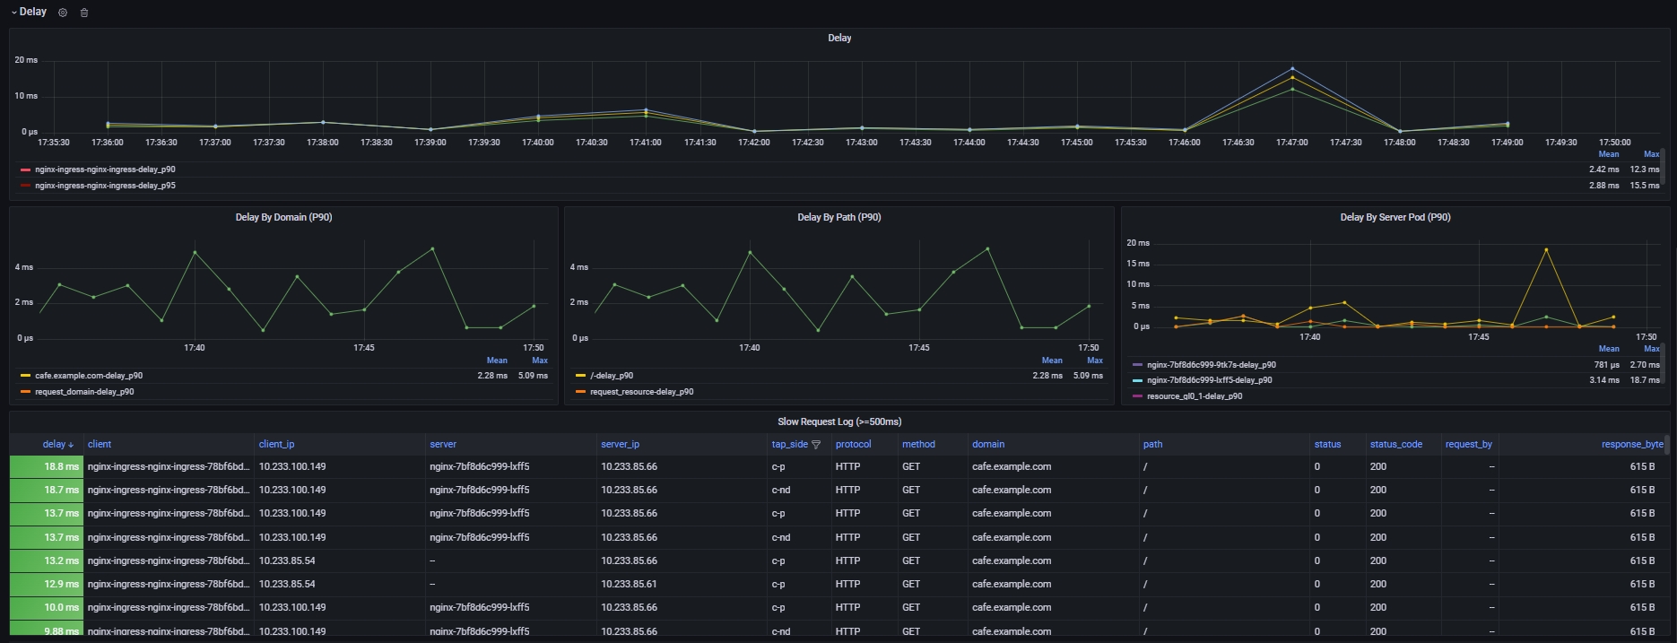1677x643 pixels.
Task: Open Delay row settings gear
Action: coord(63,13)
